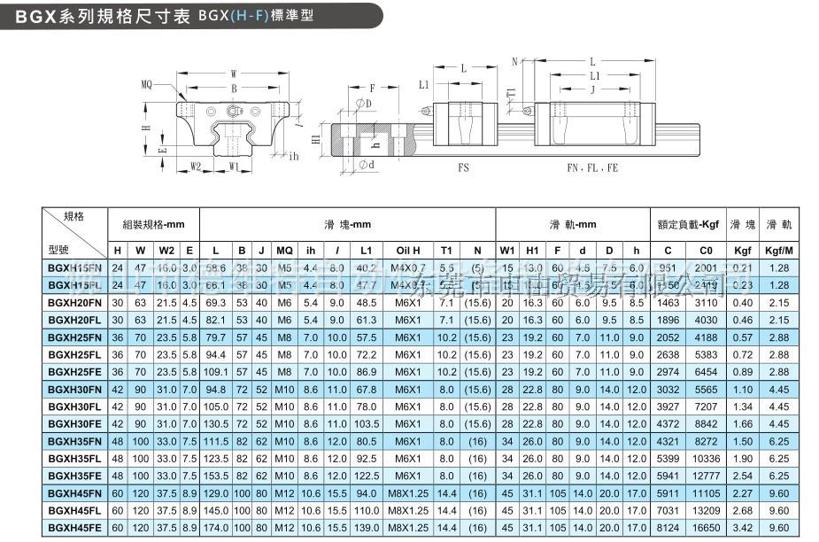
Task: Click the L1 value 139.0
Action: click(x=367, y=528)
